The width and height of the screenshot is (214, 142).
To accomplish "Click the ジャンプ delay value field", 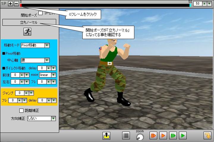I will (x=42, y=100).
